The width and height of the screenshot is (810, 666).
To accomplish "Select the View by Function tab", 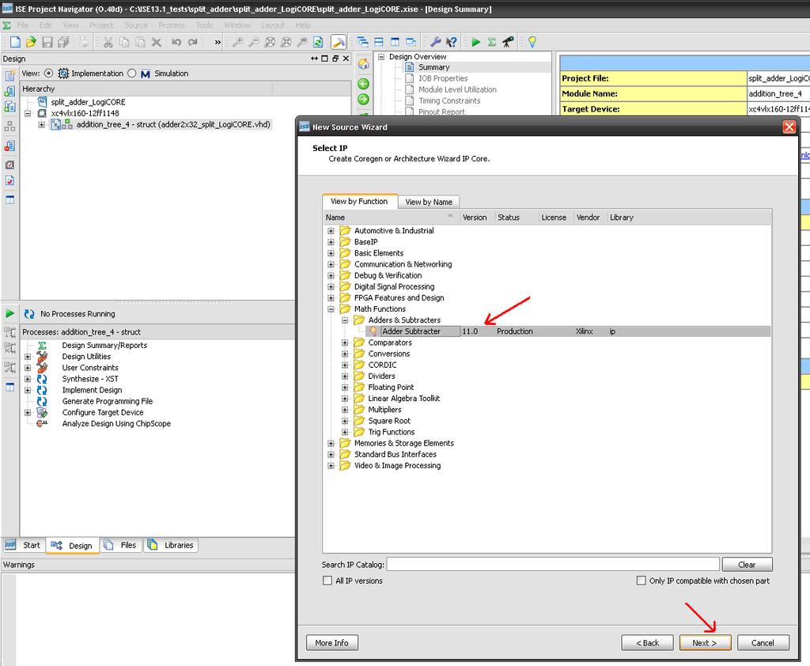I will (x=359, y=202).
